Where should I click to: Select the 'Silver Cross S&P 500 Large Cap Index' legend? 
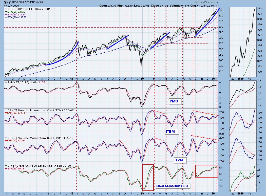38,166
